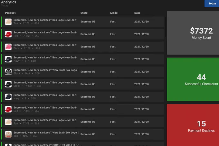
Task: Open the black N/A beanie thumbnail
Action: pos(8,72)
